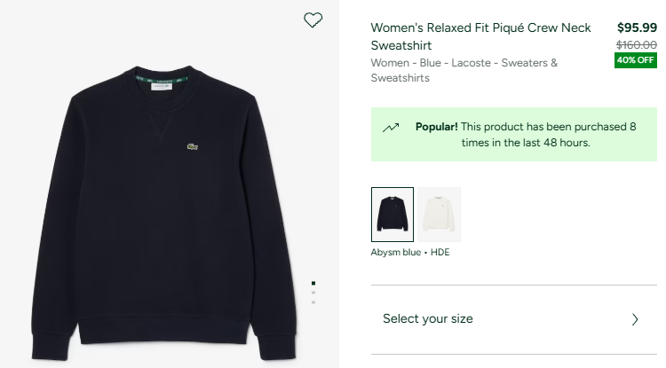
Task: Click the crossed-out $160.00 original price
Action: click(x=637, y=44)
